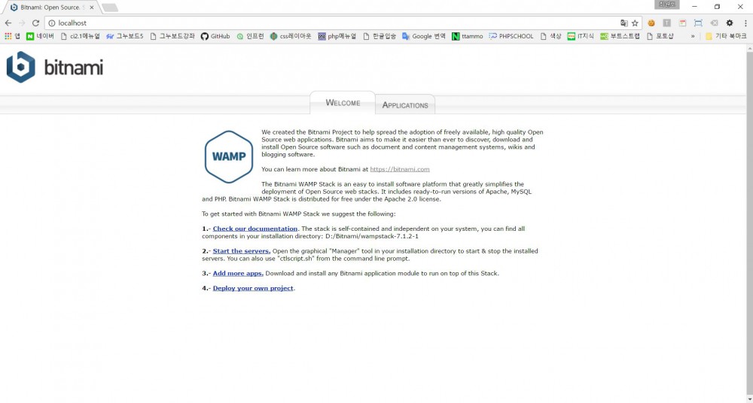Click the WAMP hexagon logo
This screenshot has width=753, height=403.
pyautogui.click(x=229, y=157)
